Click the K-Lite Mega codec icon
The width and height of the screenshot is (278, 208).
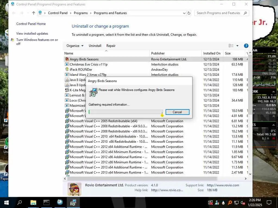pyautogui.click(x=67, y=90)
